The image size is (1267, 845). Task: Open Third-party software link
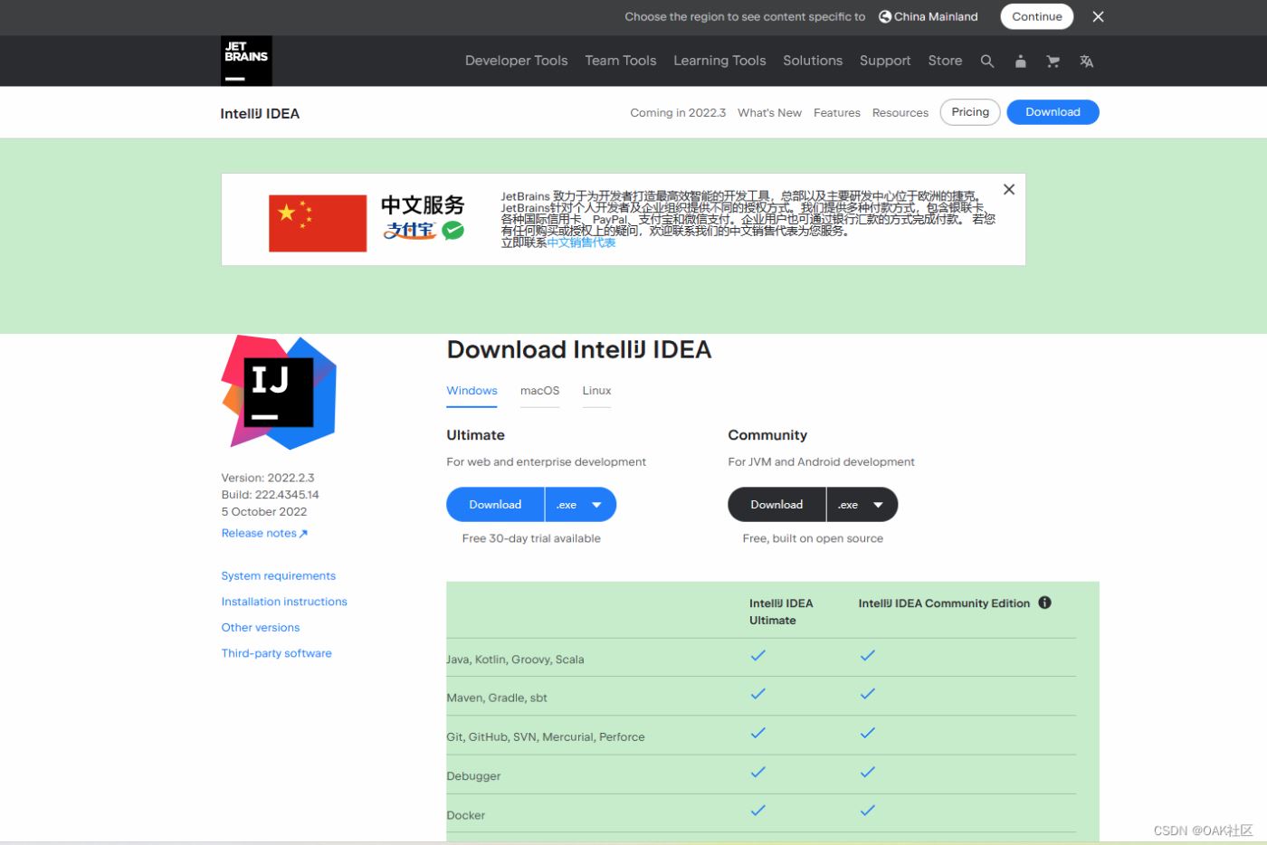pyautogui.click(x=277, y=653)
